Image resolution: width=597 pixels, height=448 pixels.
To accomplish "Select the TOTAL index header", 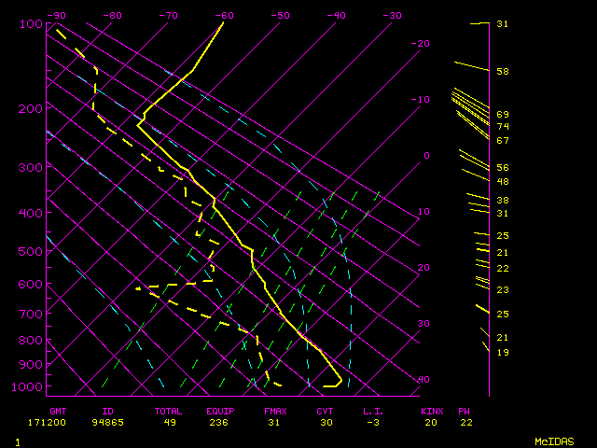I will point(169,410).
